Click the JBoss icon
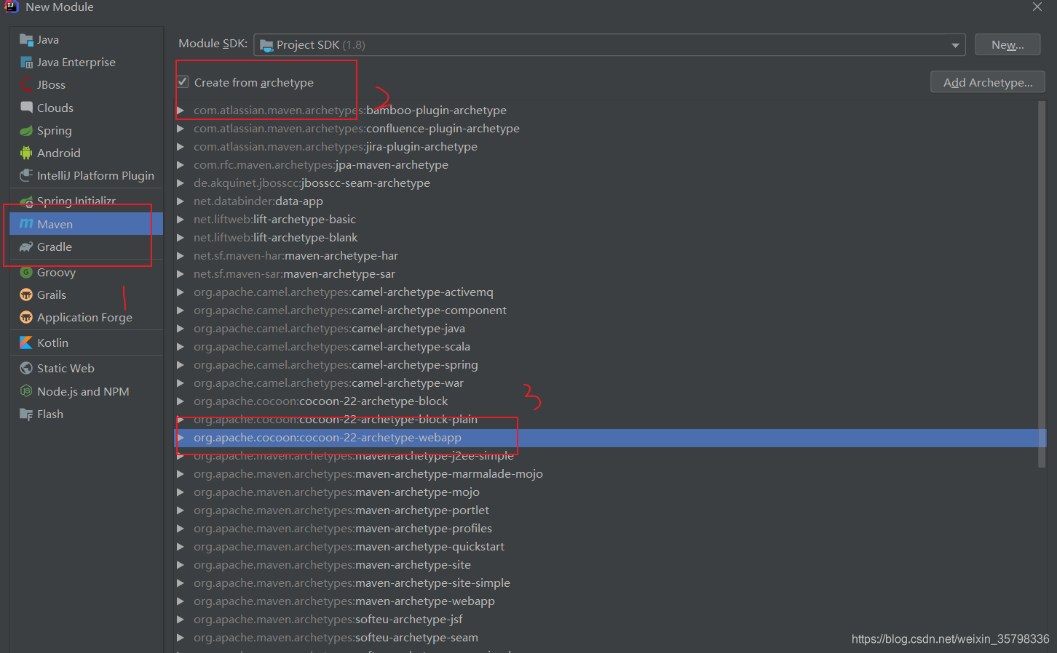 pos(26,85)
